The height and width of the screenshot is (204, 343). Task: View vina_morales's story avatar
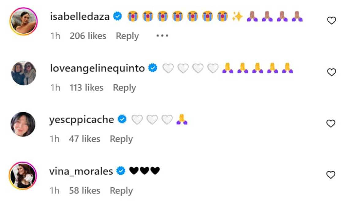[23, 176]
